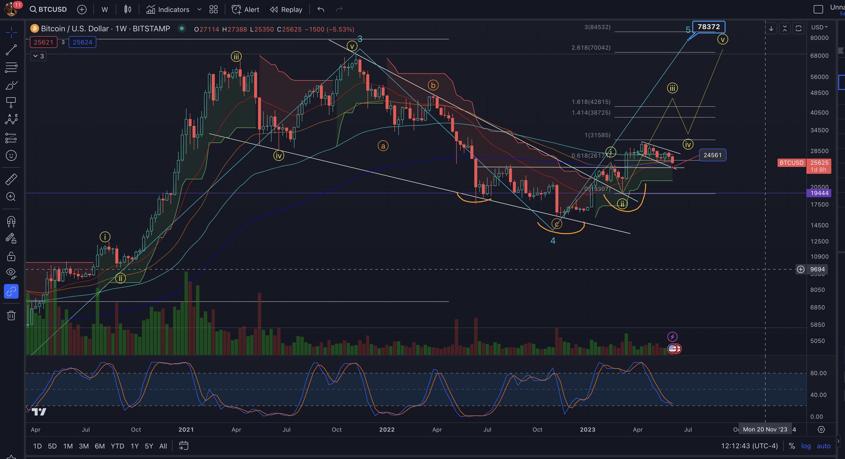Start bar Replay mode
The height and width of the screenshot is (459, 845).
point(286,9)
